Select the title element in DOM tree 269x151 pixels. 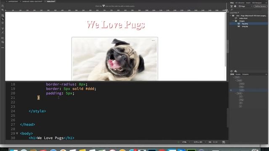point(242,87)
